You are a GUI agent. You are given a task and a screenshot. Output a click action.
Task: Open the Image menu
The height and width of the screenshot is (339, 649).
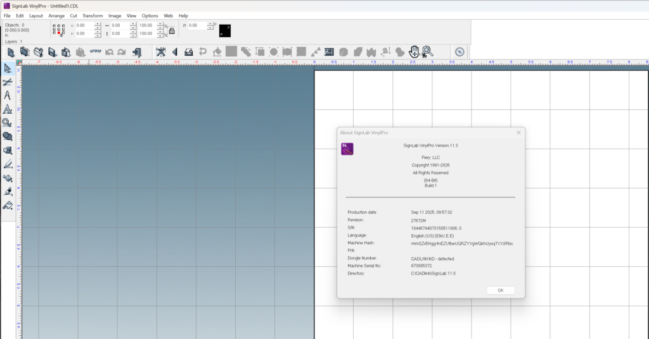[x=115, y=16]
